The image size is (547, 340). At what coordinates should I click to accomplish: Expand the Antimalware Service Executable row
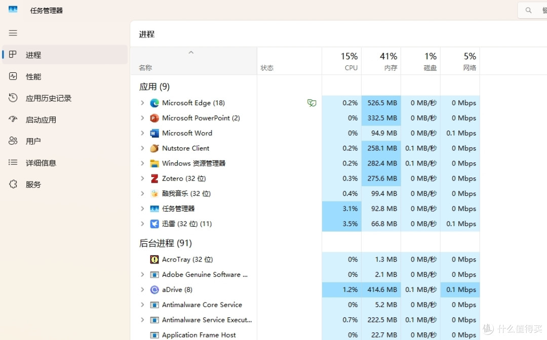142,320
